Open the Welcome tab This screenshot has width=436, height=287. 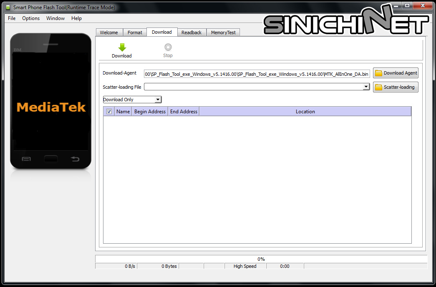click(109, 32)
